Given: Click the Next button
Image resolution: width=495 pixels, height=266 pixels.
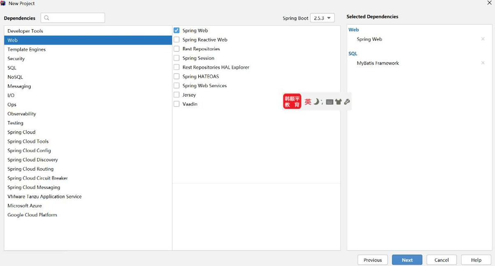Looking at the screenshot, I should (407, 260).
